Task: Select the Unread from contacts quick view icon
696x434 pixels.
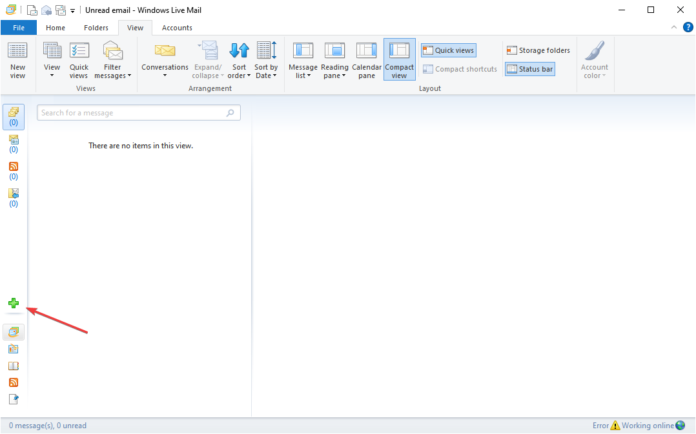Action: tap(14, 144)
